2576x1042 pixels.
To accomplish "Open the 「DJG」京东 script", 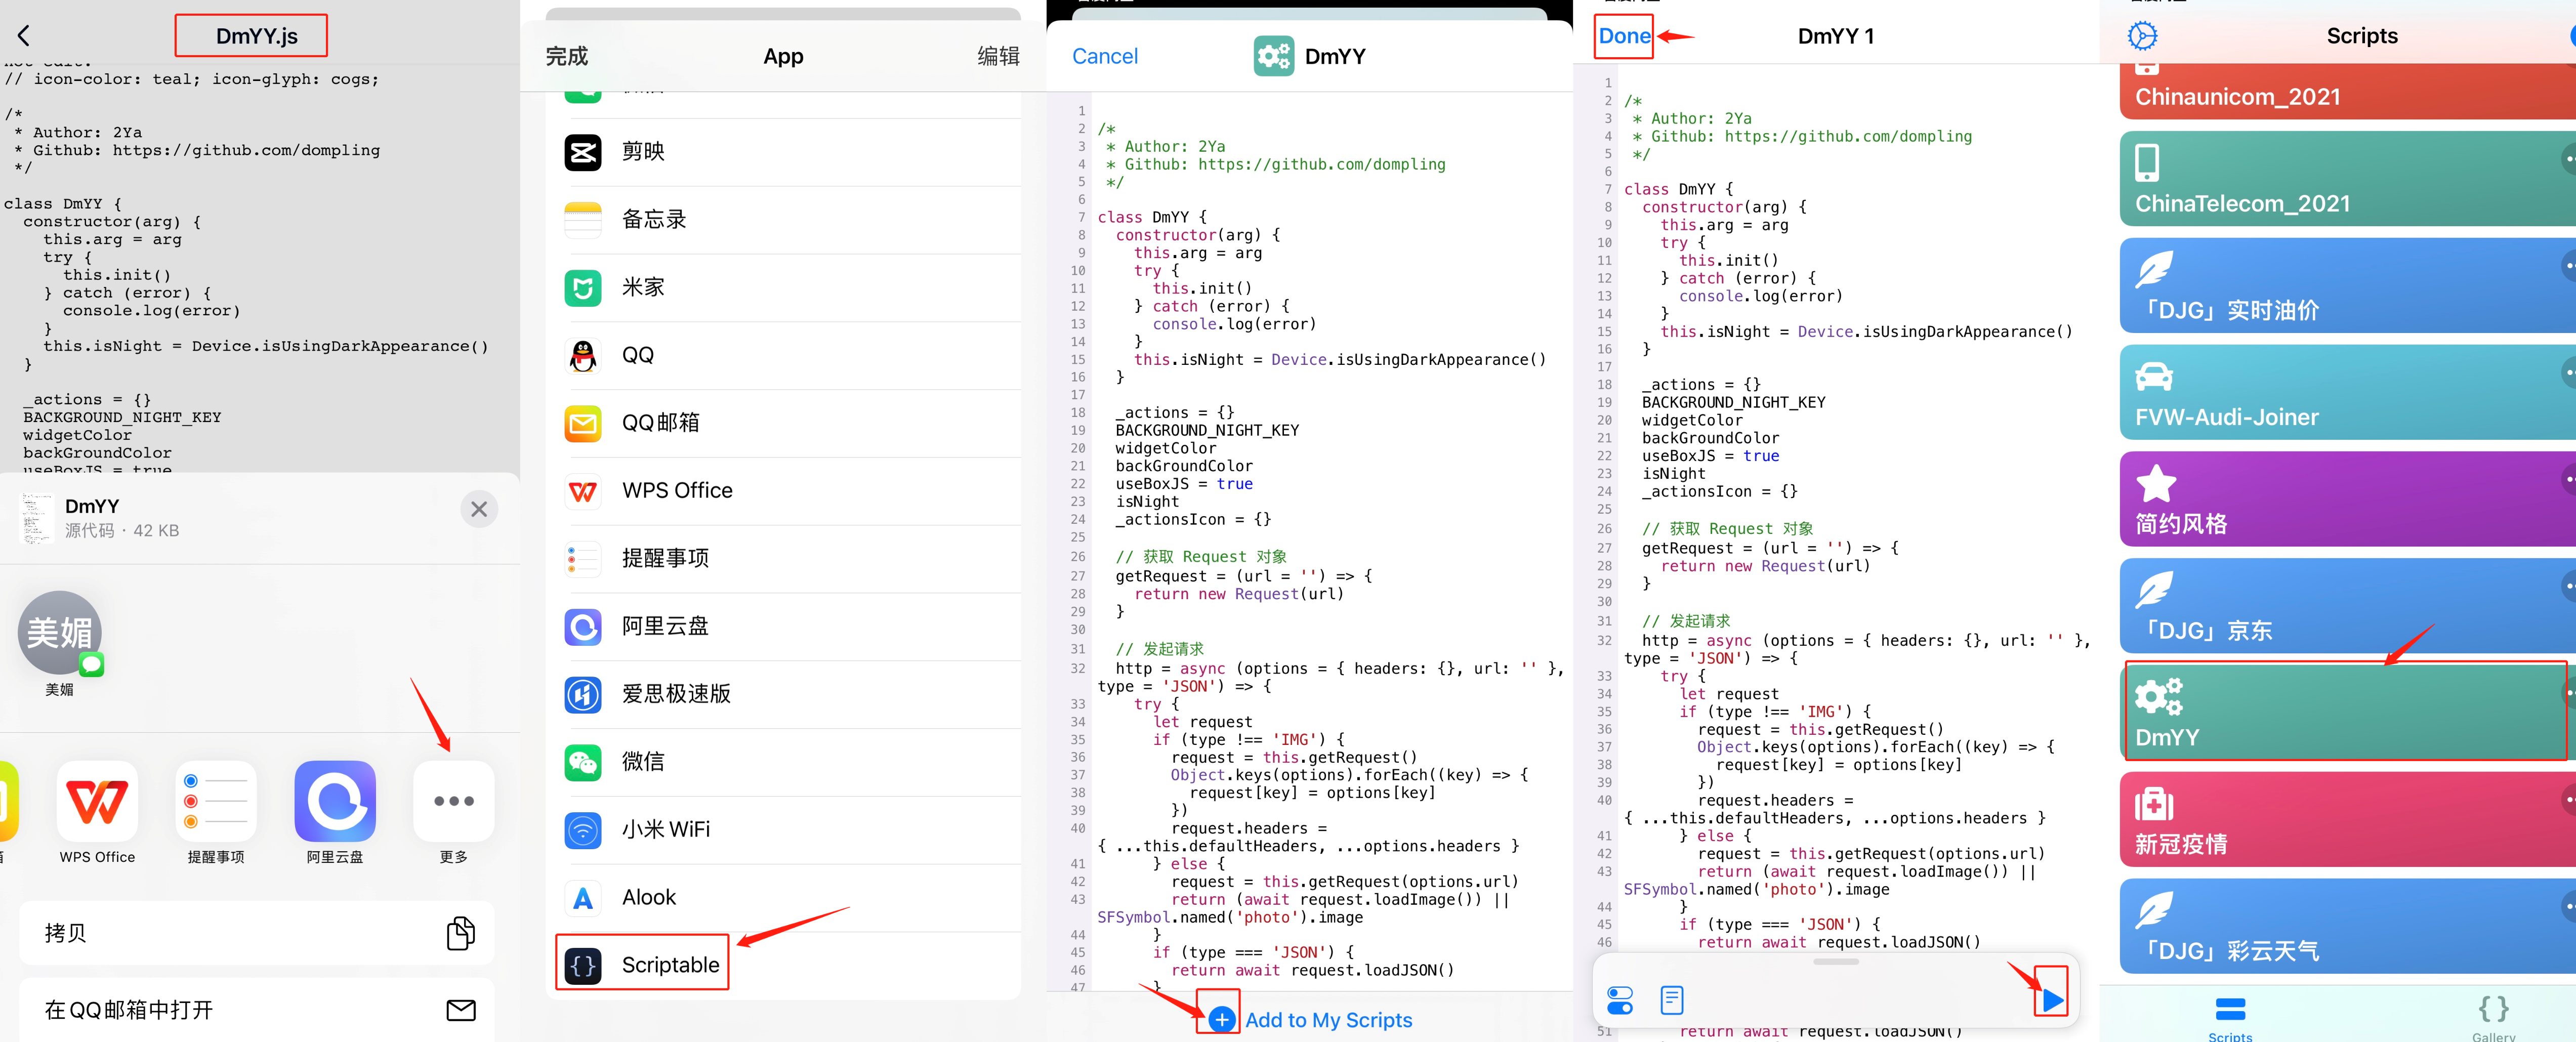I will tap(2347, 606).
